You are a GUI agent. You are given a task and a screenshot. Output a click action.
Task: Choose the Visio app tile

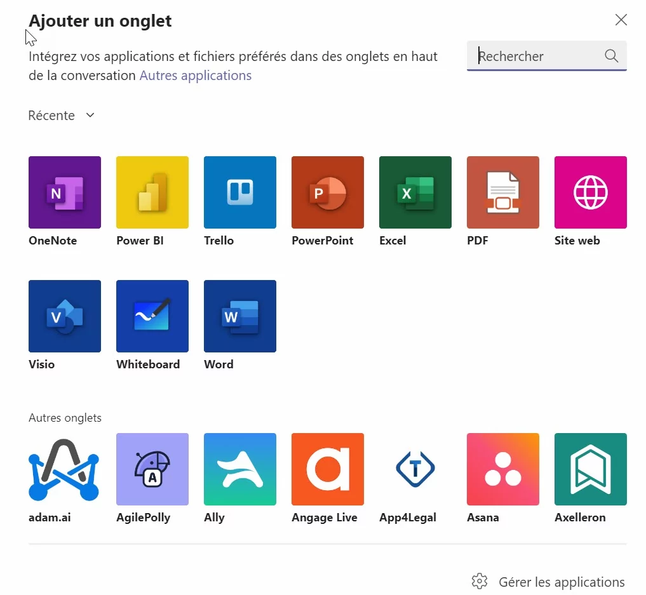[x=65, y=316]
